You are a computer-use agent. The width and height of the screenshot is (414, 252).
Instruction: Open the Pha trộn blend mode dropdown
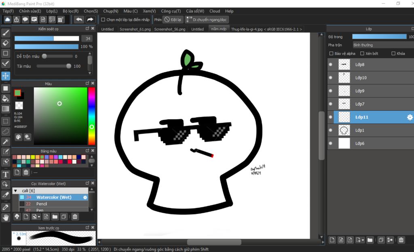tap(383, 45)
